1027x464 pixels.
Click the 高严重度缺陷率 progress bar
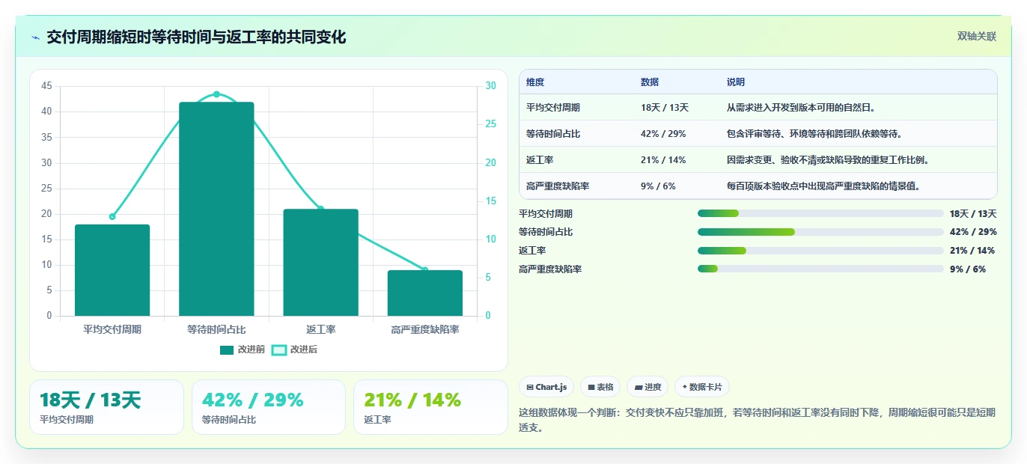coord(820,269)
